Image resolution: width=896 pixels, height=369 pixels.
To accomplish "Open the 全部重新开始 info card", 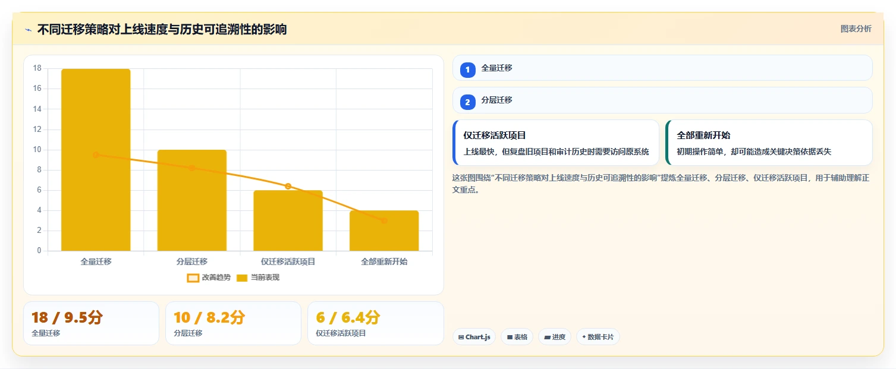I will click(x=769, y=143).
